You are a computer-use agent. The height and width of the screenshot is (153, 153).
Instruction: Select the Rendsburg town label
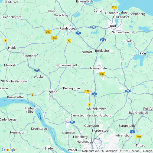pyautogui.click(x=67, y=28)
